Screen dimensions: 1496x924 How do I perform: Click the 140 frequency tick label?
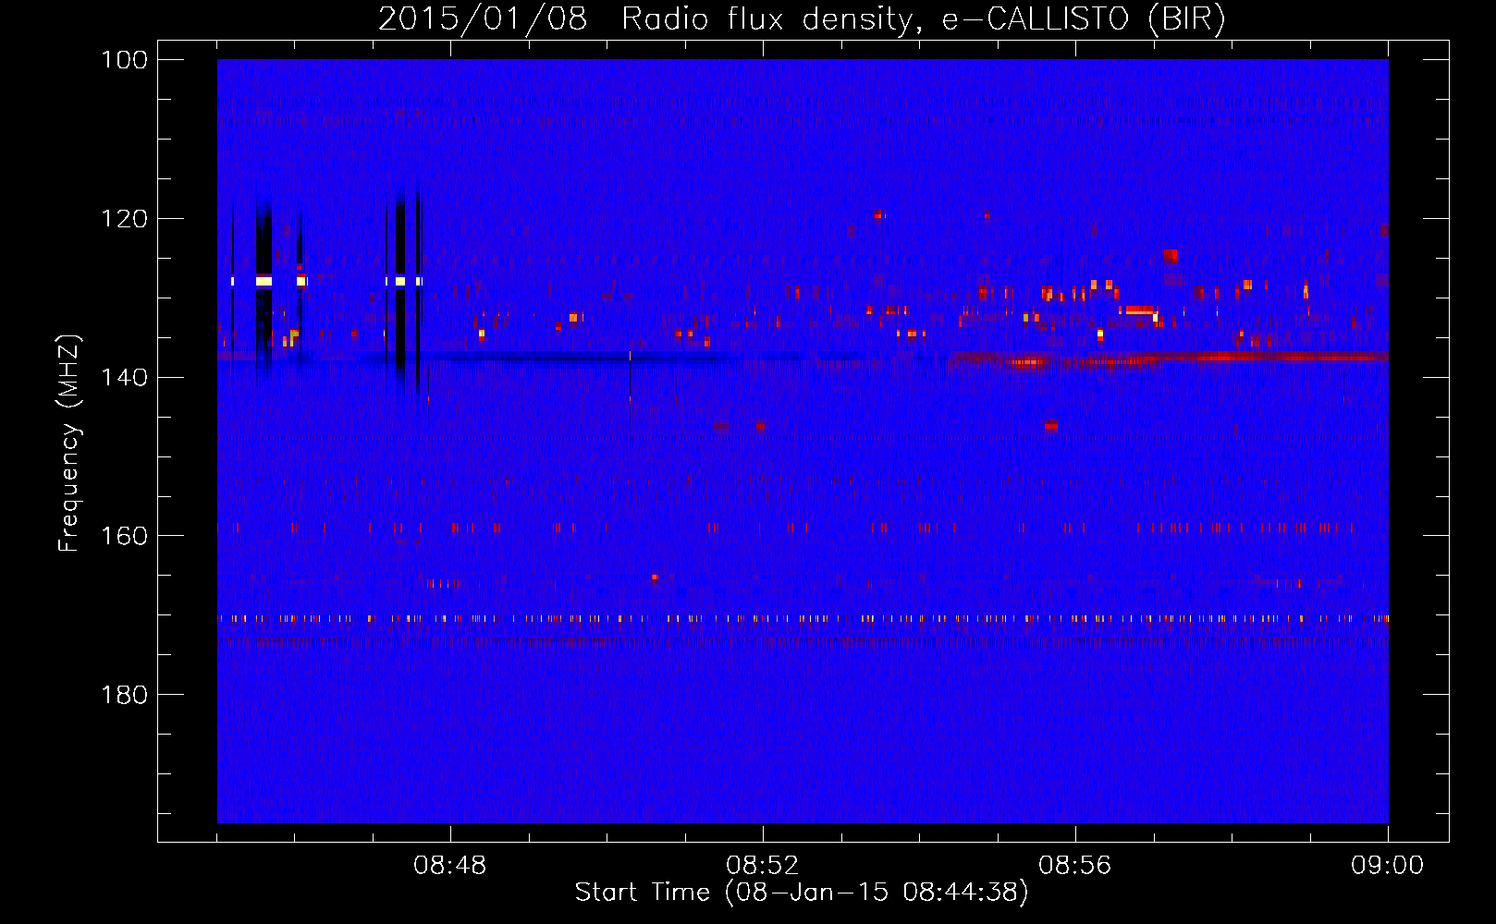124,377
